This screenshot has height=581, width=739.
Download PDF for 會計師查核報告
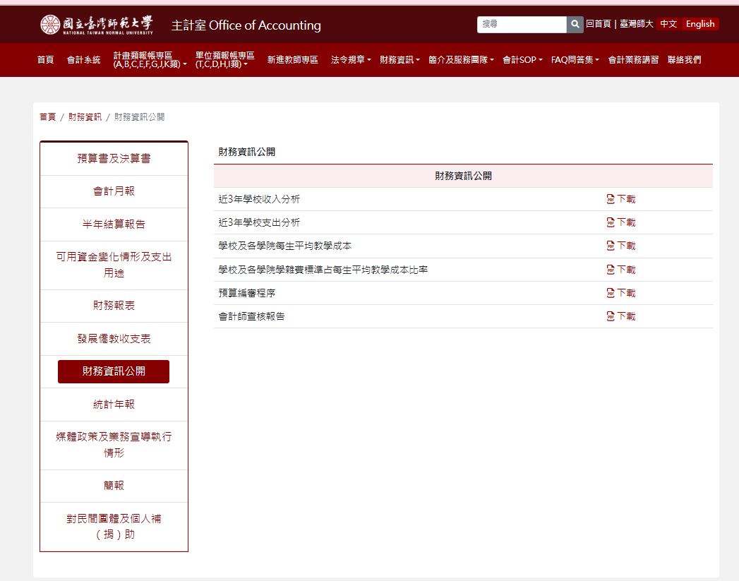pyautogui.click(x=621, y=316)
